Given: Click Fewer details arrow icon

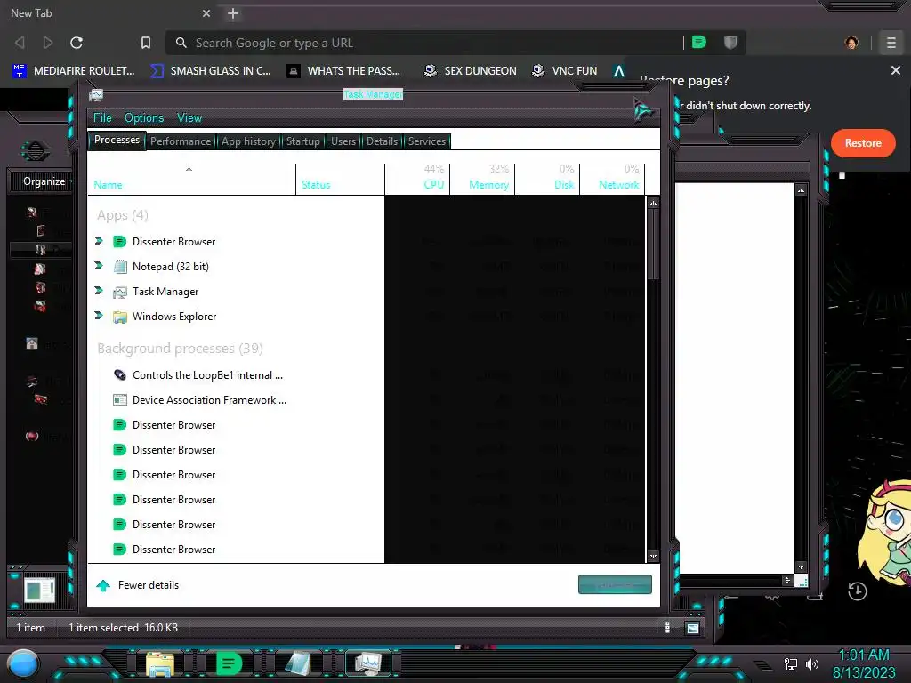Looking at the screenshot, I should 103,585.
